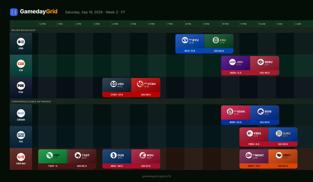Click the ORST -17.5 spread
Viewport: 313px width, 182px height.
(x=254, y=166)
